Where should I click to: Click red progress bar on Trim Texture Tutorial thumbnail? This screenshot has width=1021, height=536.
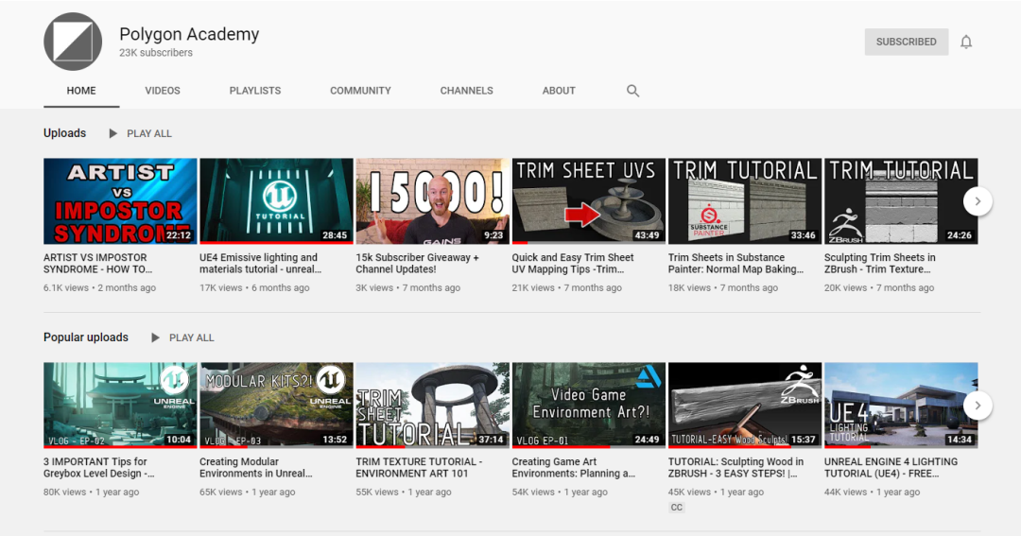380,447
